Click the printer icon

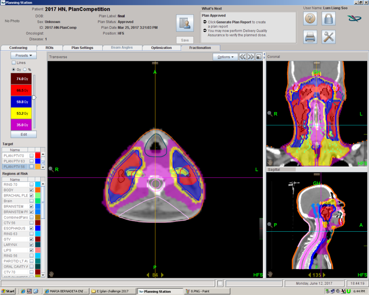(310, 36)
